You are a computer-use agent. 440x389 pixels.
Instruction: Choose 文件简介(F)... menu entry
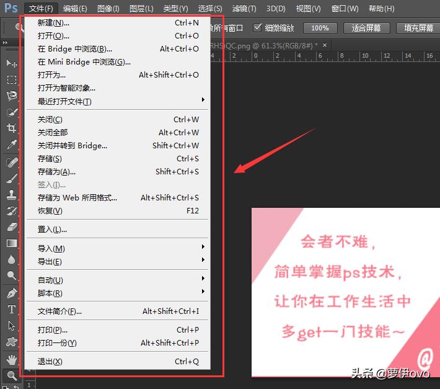[x=118, y=311]
